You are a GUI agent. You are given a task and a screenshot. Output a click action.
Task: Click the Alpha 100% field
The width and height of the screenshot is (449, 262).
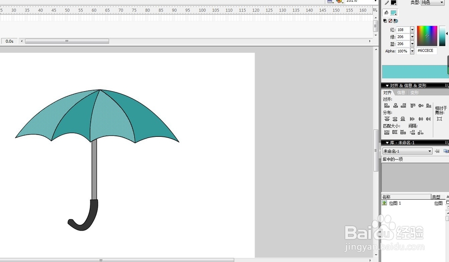tap(403, 51)
